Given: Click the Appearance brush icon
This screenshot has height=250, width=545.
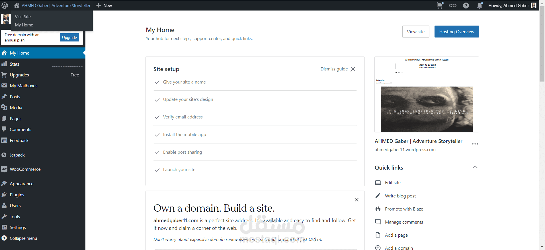Looking at the screenshot, I should pyautogui.click(x=4, y=184).
